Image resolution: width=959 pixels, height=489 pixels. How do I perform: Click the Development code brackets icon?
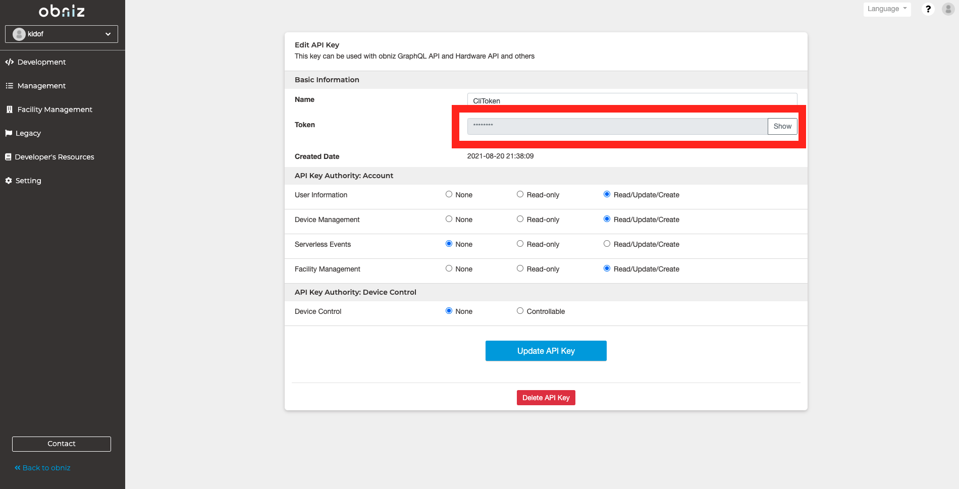pyautogui.click(x=9, y=62)
